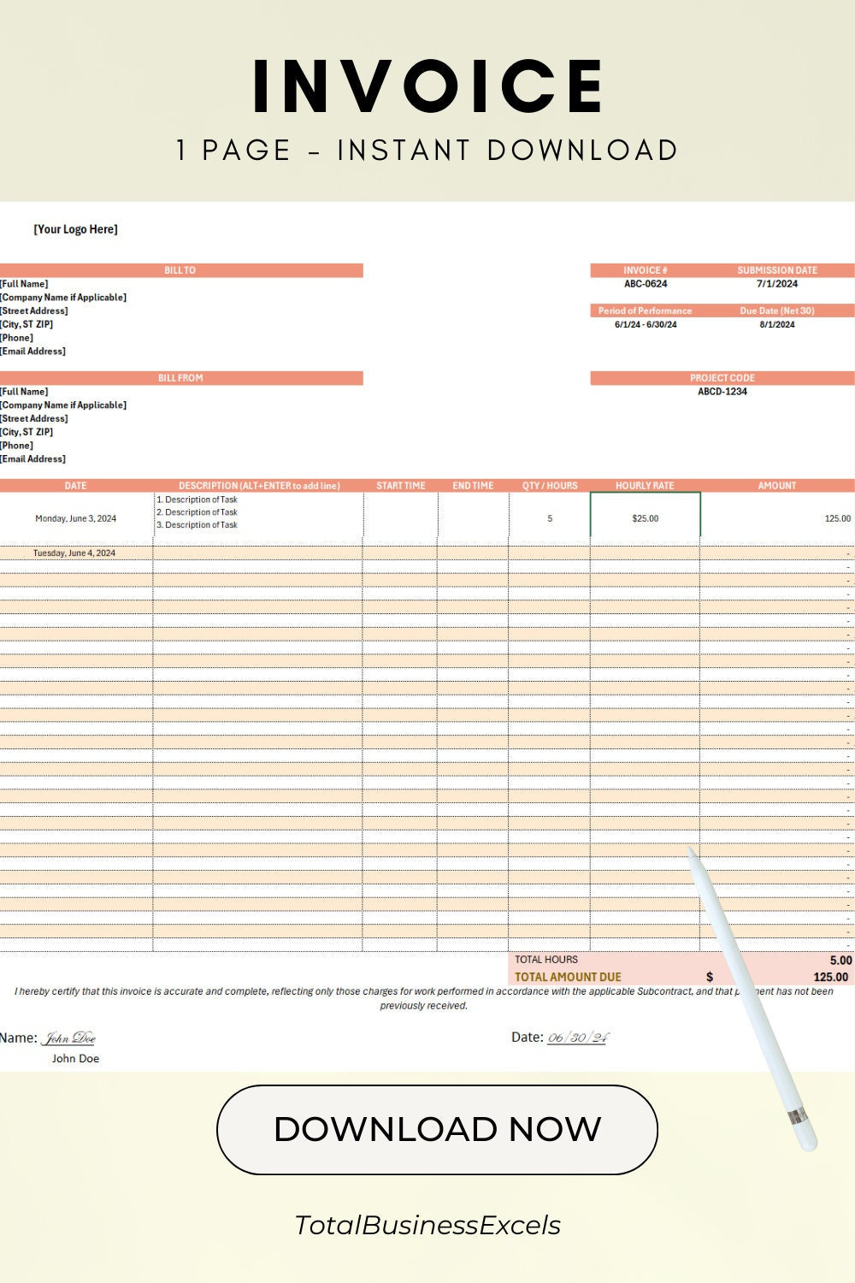Select the [Your Logo Here] placeholder

pos(75,229)
